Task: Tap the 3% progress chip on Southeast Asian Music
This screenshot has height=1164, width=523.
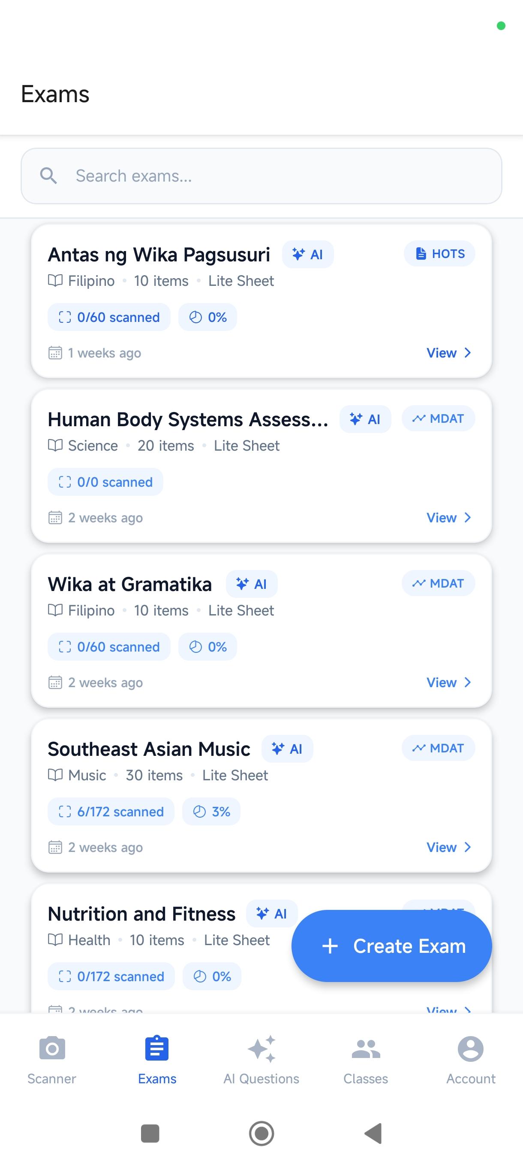Action: point(211,812)
